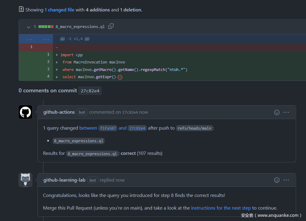
Task: Add emoji reaction to github-actions comment
Action: 277,112
